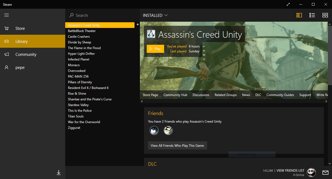Focus the Search input field
332x179 pixels.
tap(102, 15)
